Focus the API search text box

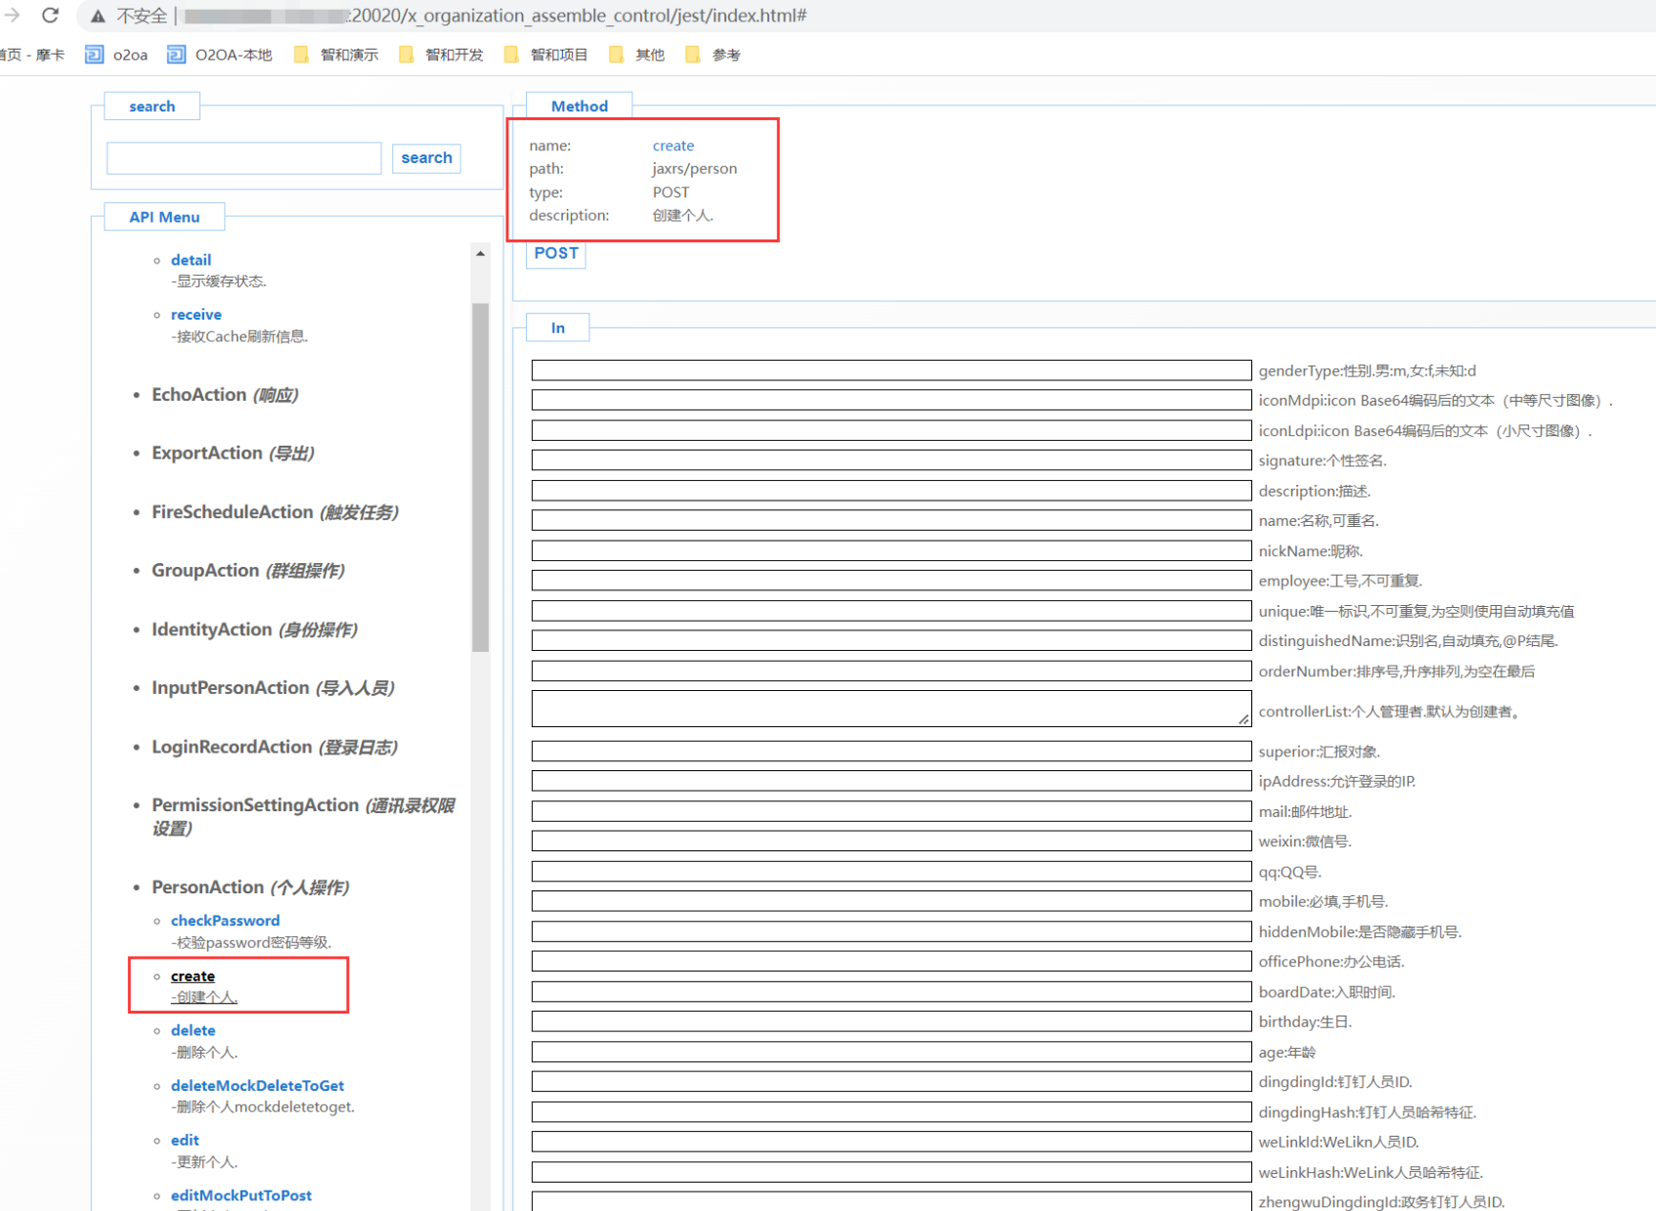(x=243, y=158)
